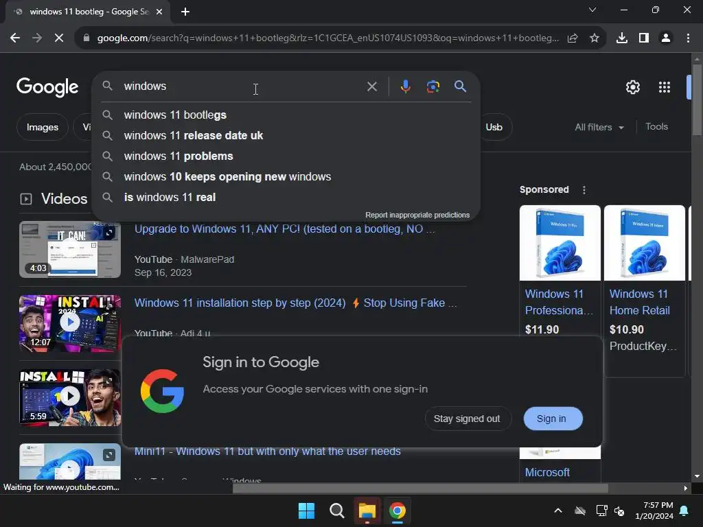
Task: Click the horizontal scrollbar thumb
Action: point(420,489)
